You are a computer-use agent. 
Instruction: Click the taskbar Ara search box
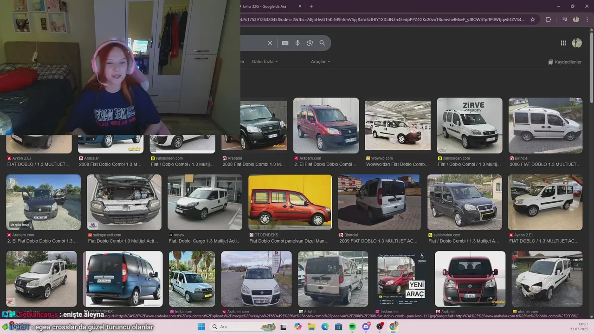pos(243,327)
